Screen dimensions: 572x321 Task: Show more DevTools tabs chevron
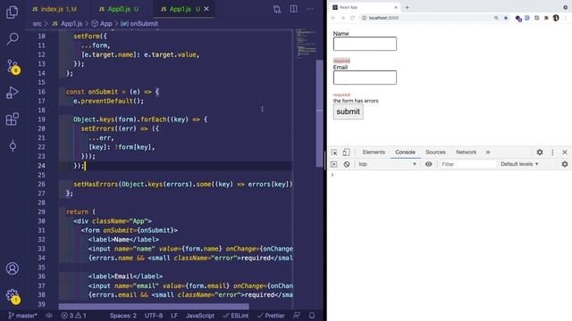488,152
